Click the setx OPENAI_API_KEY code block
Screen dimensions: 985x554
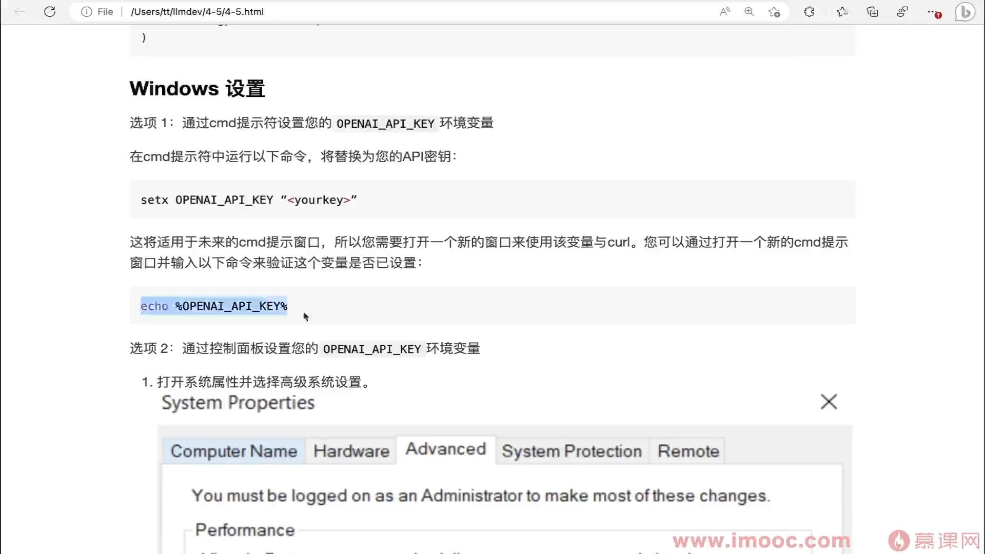249,200
